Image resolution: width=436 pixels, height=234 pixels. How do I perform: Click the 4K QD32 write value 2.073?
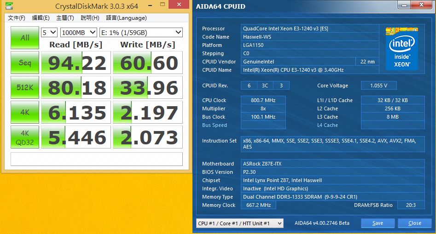pyautogui.click(x=148, y=137)
